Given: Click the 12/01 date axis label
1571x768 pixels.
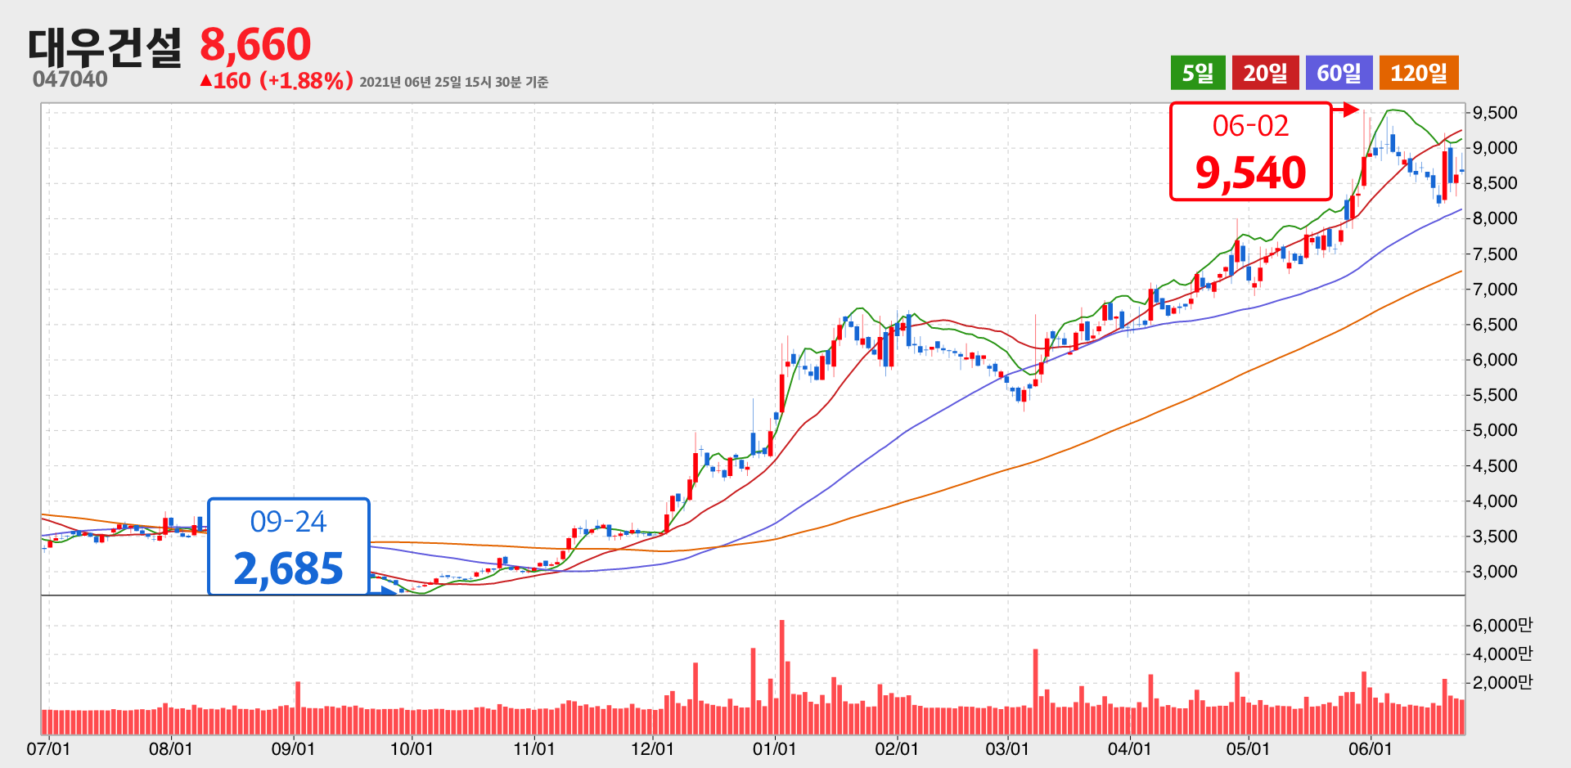Looking at the screenshot, I should [652, 749].
